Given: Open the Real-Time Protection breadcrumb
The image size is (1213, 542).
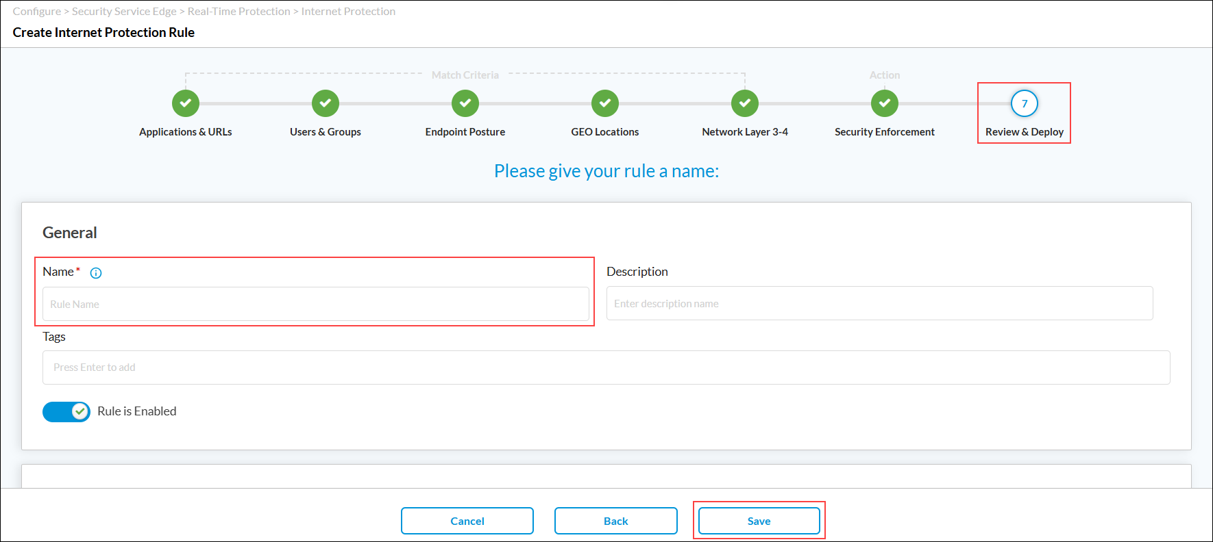Looking at the screenshot, I should coord(238,12).
